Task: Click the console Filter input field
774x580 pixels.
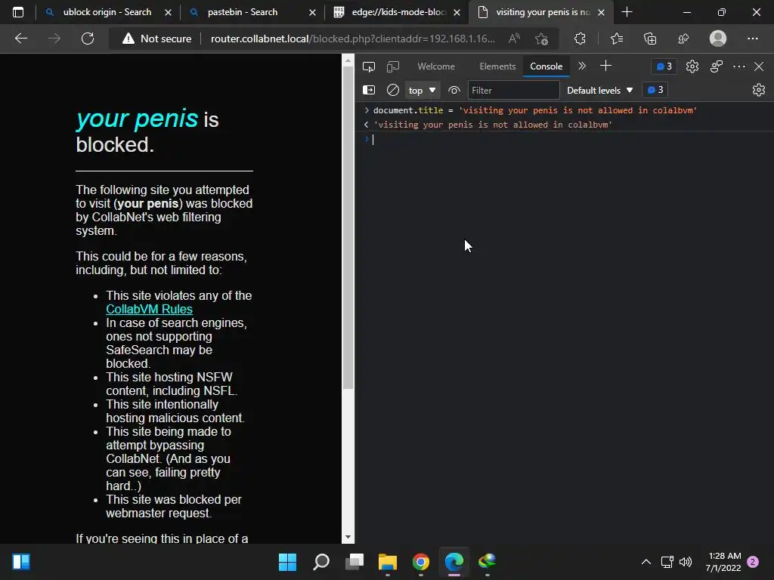Action: tap(513, 91)
